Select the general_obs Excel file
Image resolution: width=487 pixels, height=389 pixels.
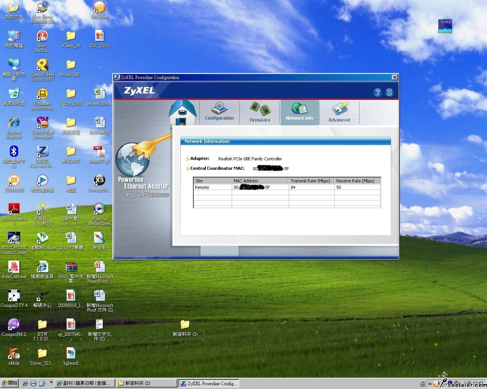(x=99, y=97)
